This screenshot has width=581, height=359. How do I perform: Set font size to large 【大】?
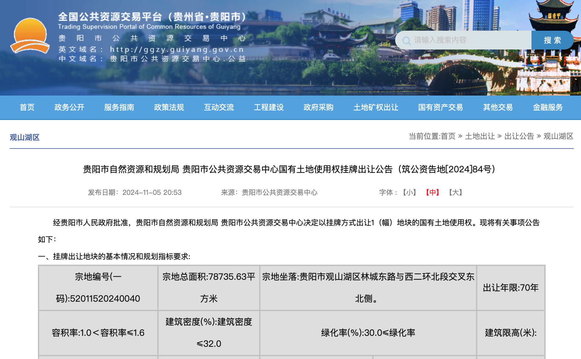pyautogui.click(x=456, y=192)
